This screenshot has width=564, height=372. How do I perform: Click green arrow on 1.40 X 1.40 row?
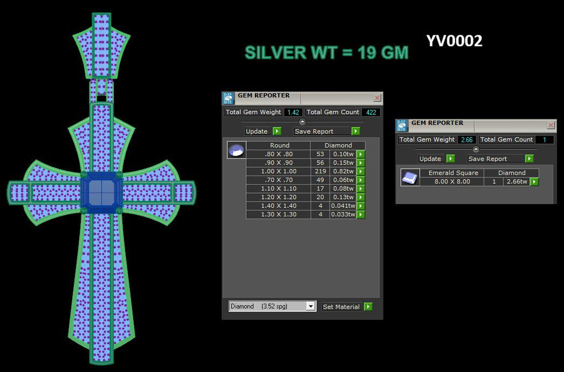click(361, 206)
